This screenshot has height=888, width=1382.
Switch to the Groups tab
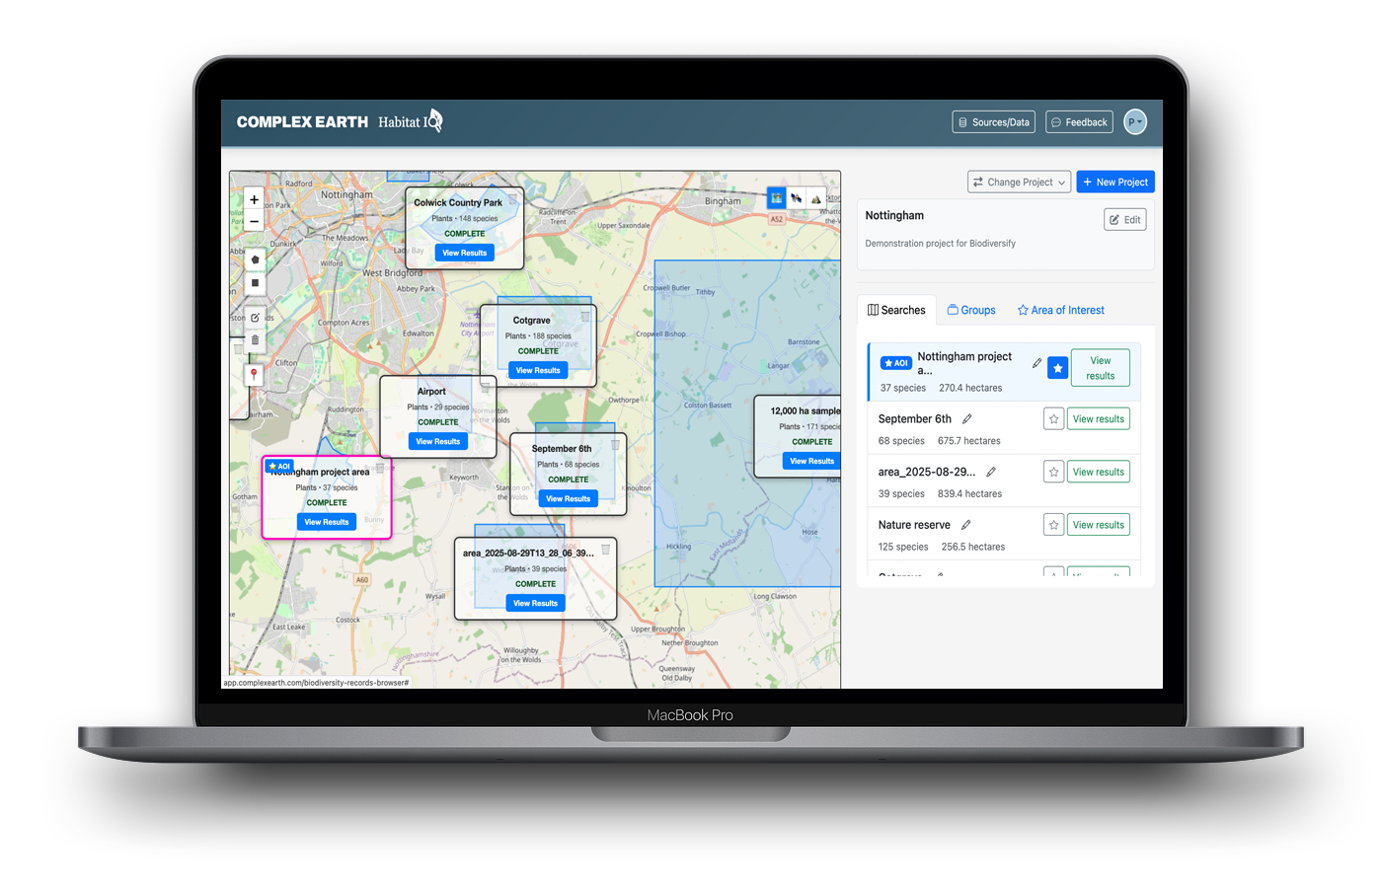click(x=971, y=310)
